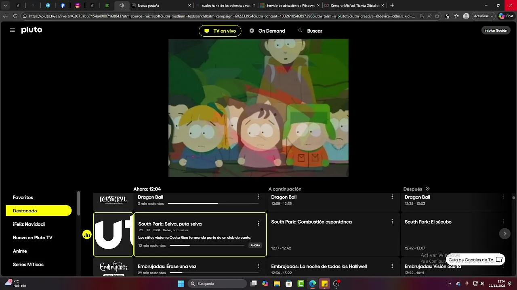Open Microsoft Store from the taskbar
517x290 pixels.
coord(289,284)
